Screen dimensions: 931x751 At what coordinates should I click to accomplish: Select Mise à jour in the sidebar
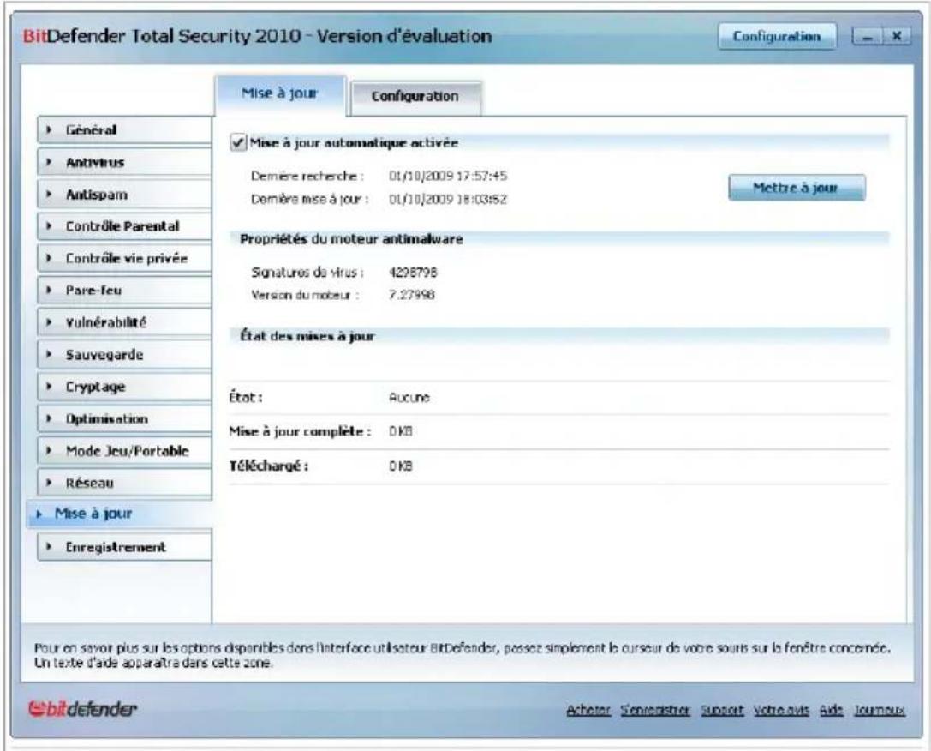pos(119,514)
